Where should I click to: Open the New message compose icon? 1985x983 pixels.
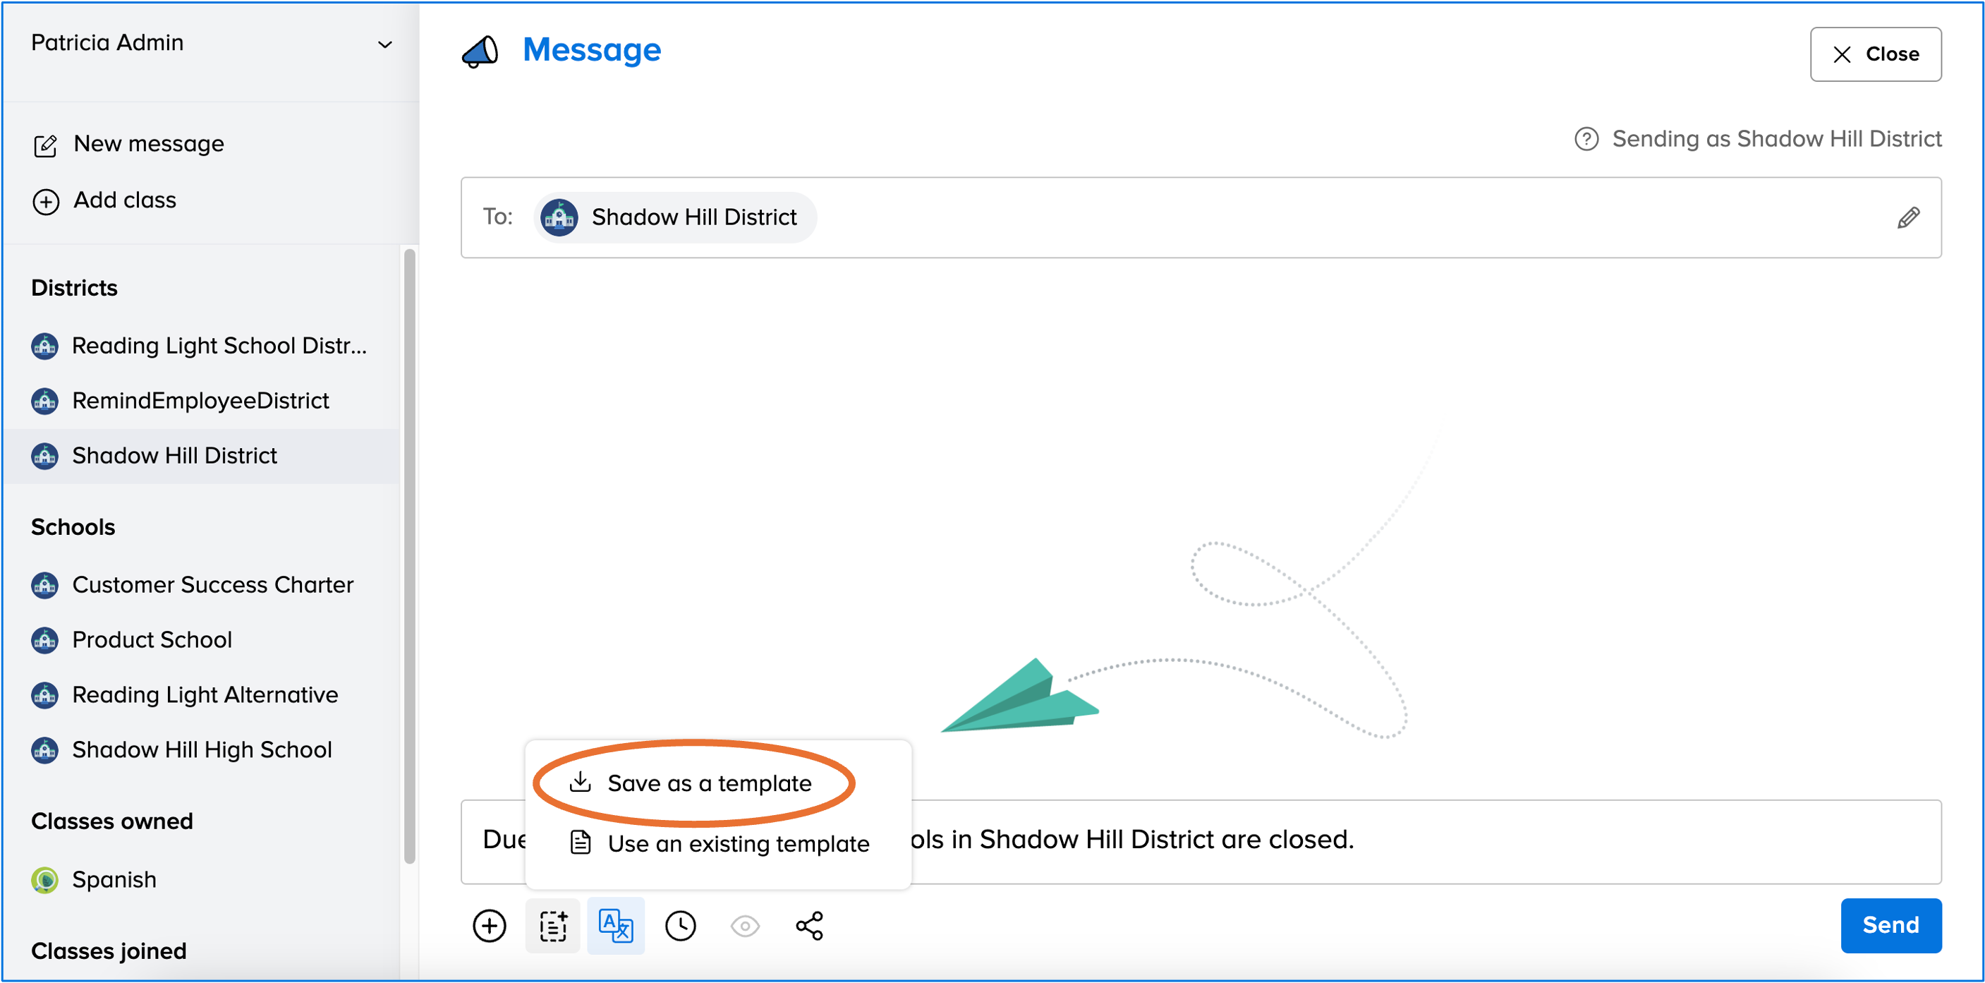click(45, 145)
